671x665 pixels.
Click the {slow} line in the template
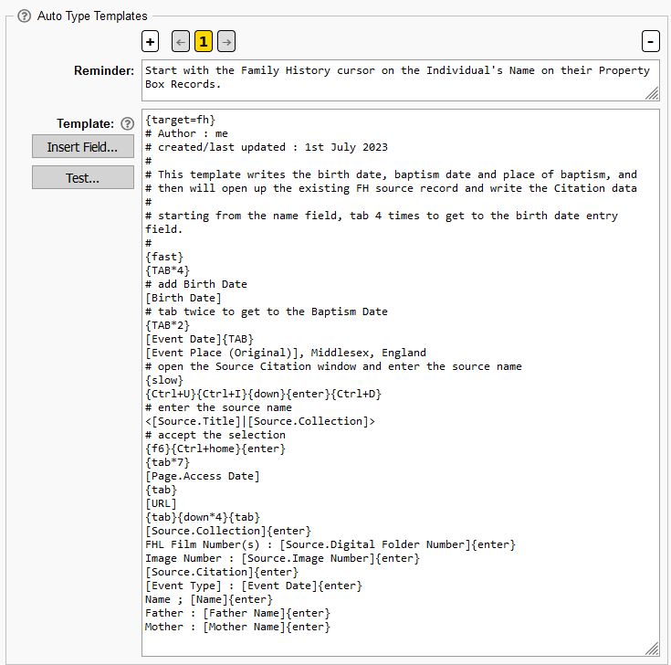(164, 380)
